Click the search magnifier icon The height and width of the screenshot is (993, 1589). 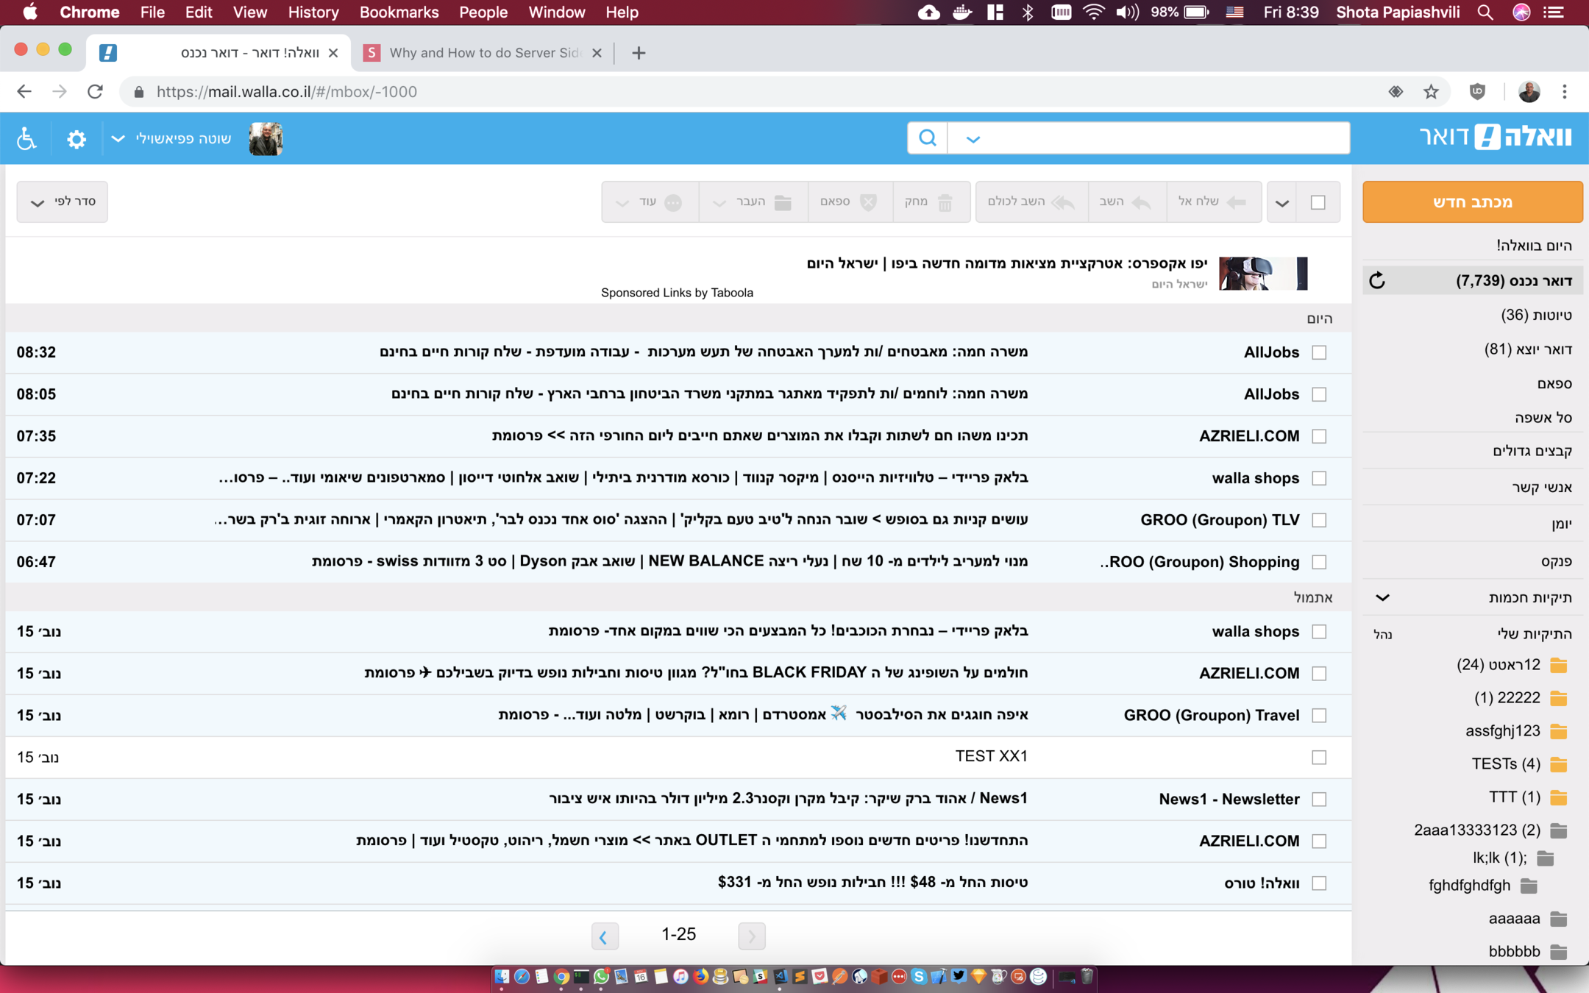coord(927,138)
